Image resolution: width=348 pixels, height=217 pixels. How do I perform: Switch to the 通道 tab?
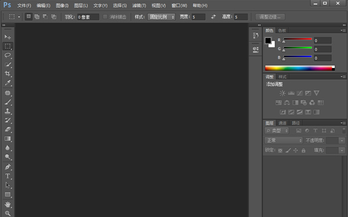[282, 123]
